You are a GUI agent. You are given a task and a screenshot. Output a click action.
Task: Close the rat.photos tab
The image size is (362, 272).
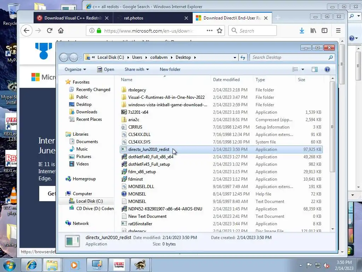click(x=186, y=18)
